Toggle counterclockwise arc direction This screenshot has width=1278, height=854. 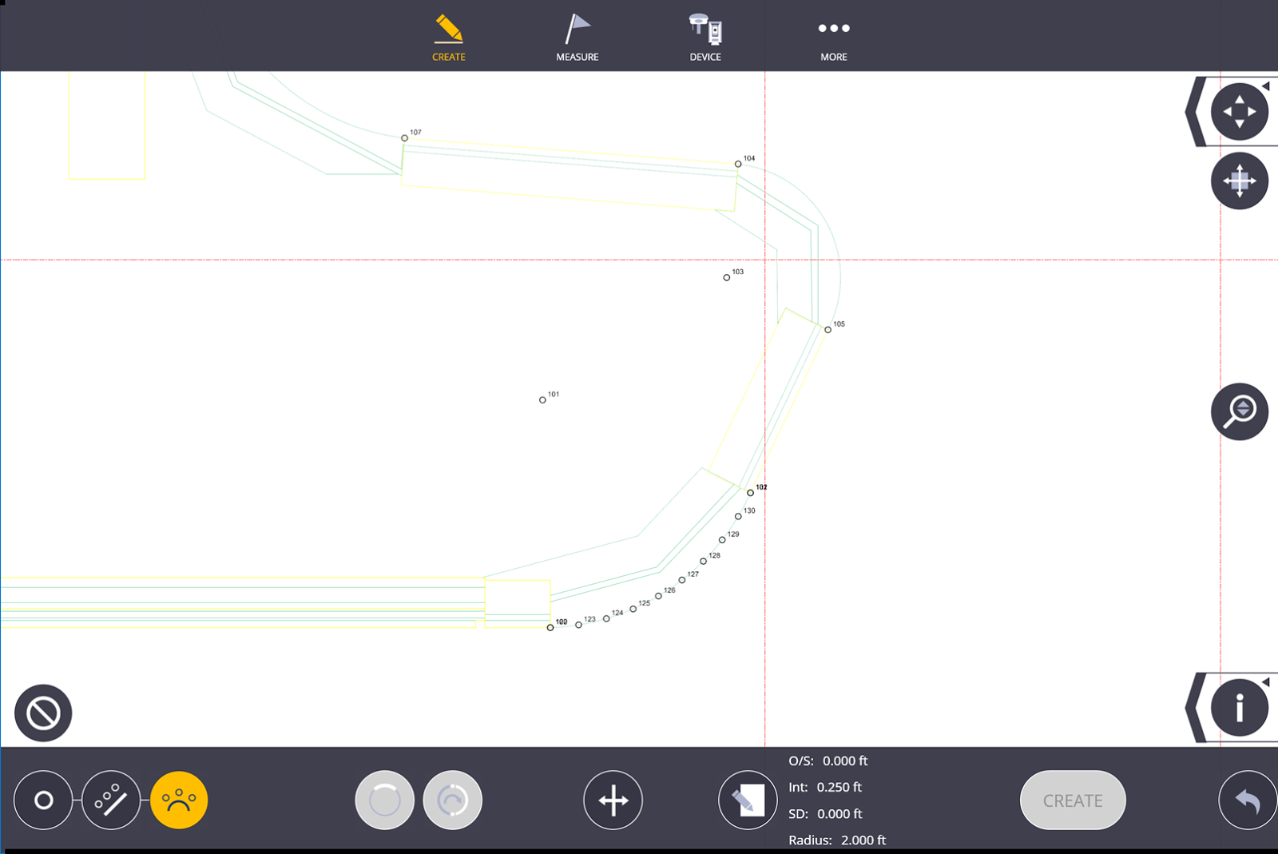[x=384, y=800]
